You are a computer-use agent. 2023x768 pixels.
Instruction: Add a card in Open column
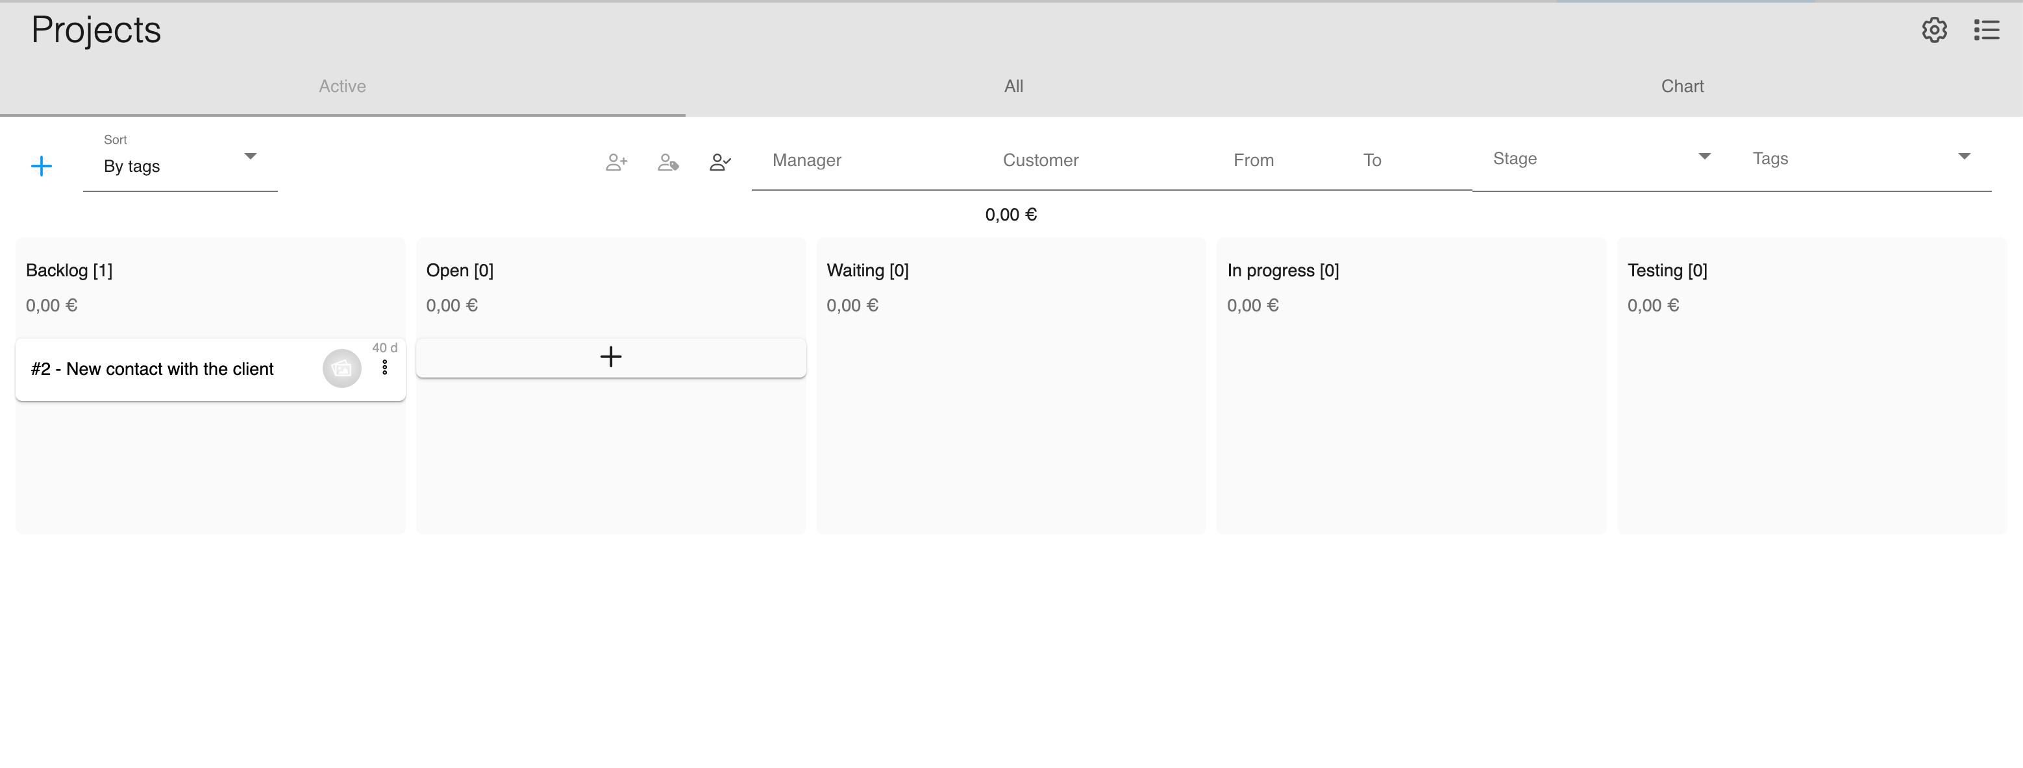(610, 357)
